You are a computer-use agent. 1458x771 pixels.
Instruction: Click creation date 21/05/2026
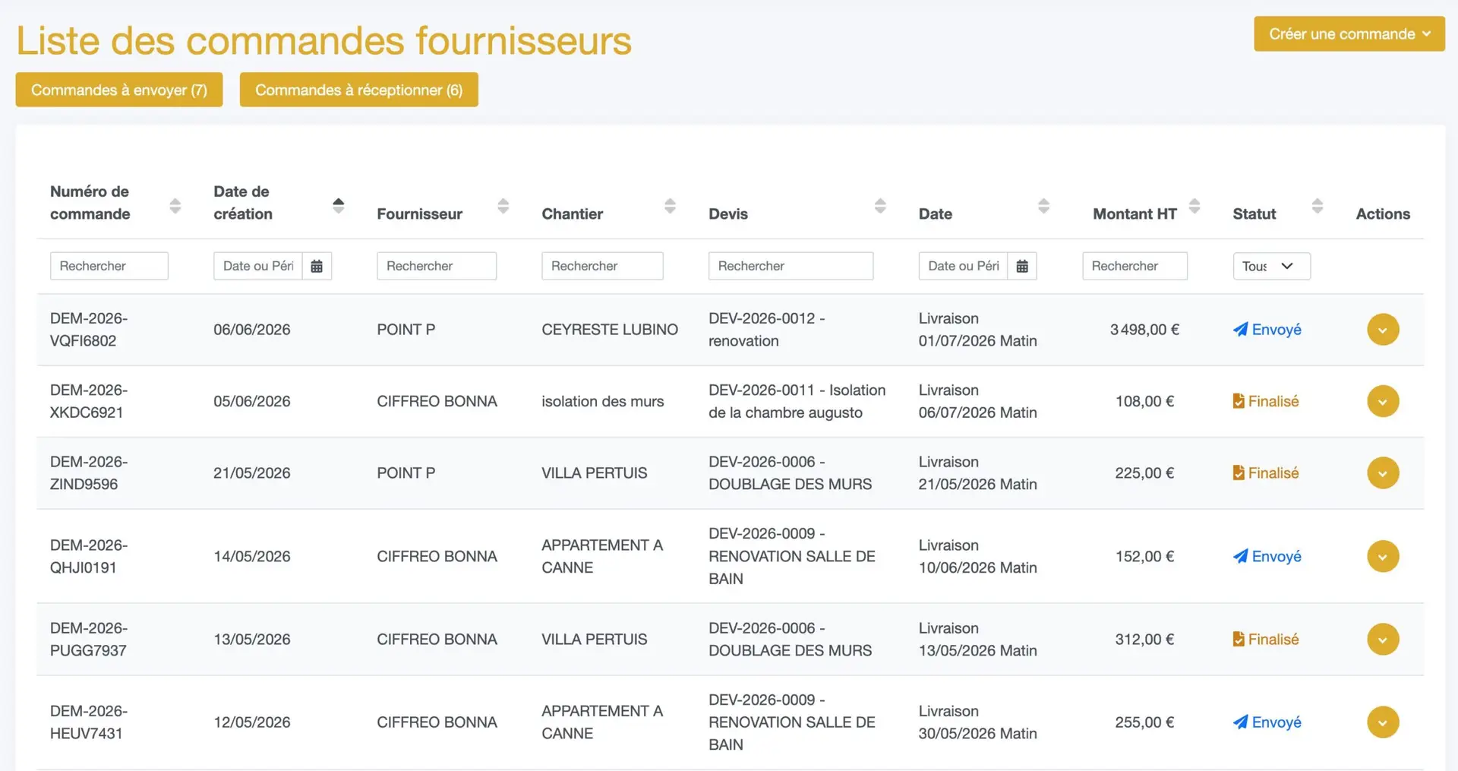(x=252, y=472)
